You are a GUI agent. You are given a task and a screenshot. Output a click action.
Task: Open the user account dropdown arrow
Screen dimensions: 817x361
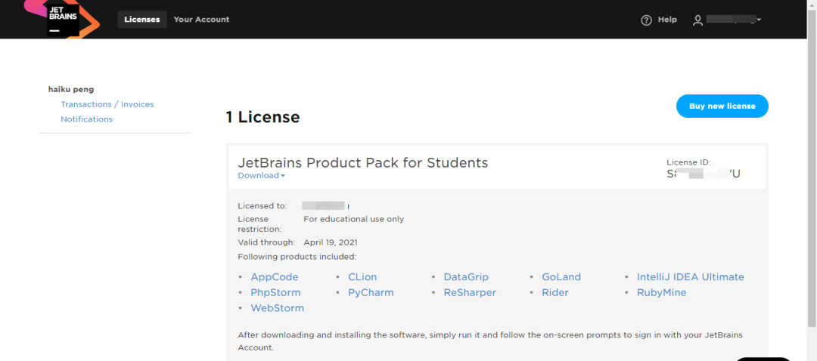(x=759, y=20)
